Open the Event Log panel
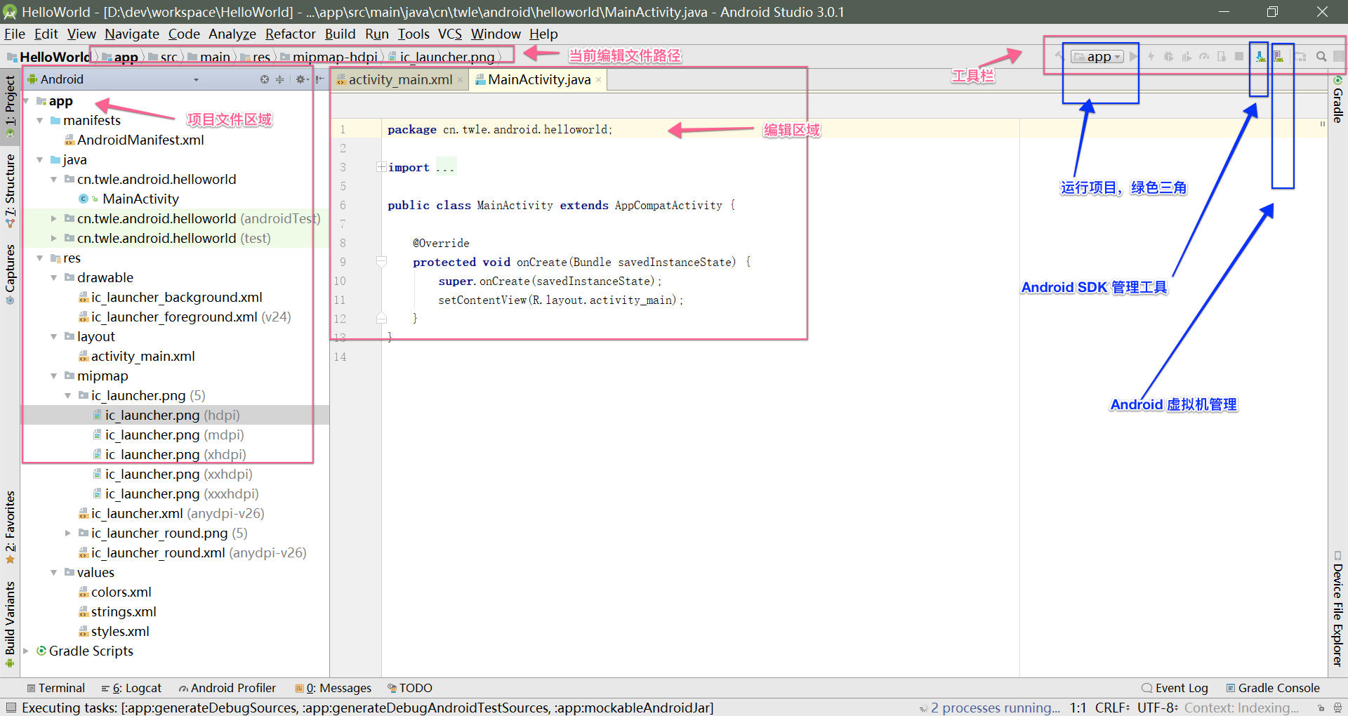This screenshot has width=1348, height=716. [1175, 688]
